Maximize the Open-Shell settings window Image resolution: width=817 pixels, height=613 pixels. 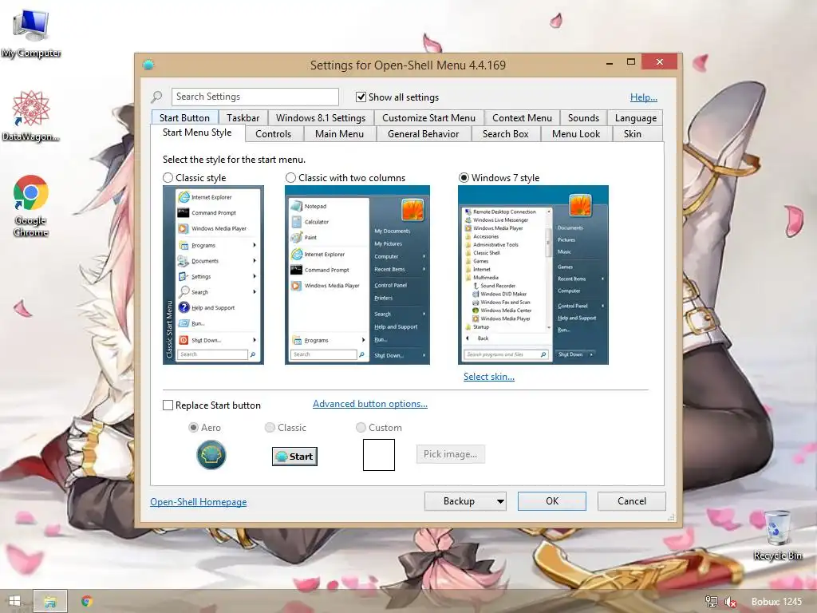tap(630, 62)
